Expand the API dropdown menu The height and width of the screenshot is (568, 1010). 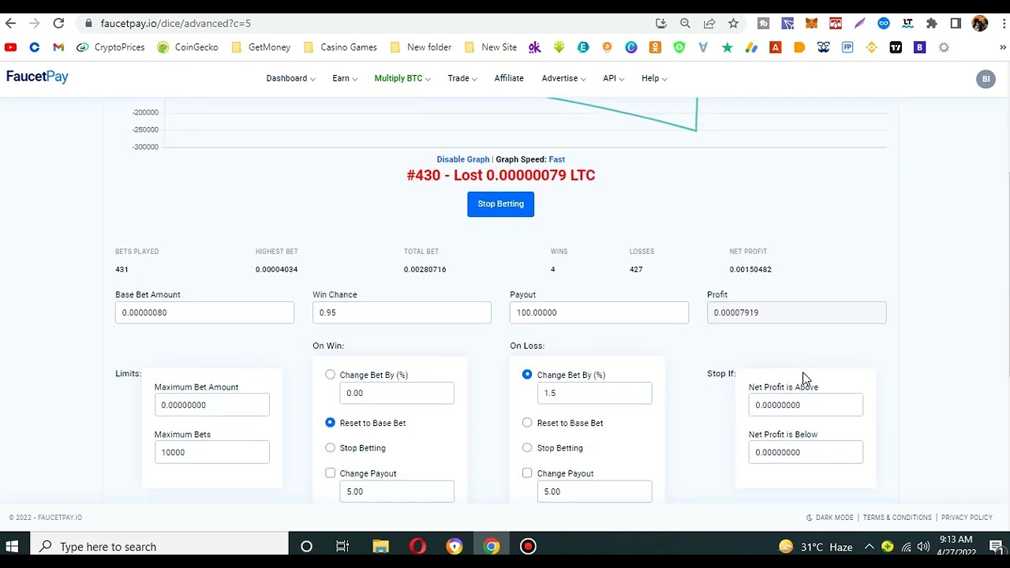614,78
